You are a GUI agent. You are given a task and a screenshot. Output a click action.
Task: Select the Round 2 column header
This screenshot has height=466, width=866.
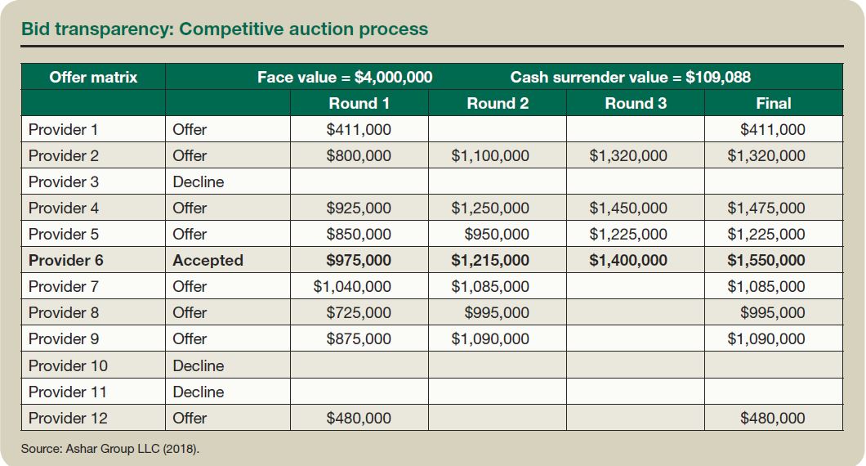pyautogui.click(x=498, y=103)
